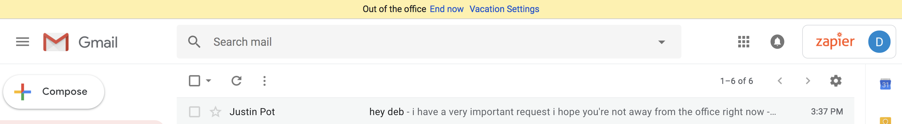Show search options dropdown
The image size is (902, 124).
[x=661, y=42]
